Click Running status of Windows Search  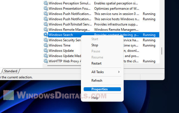[149, 35]
